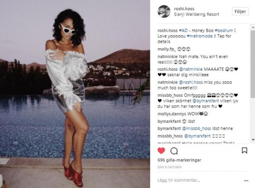The width and height of the screenshot is (255, 188).
Task: Open the three-dot more options menu
Action: coord(246,180)
